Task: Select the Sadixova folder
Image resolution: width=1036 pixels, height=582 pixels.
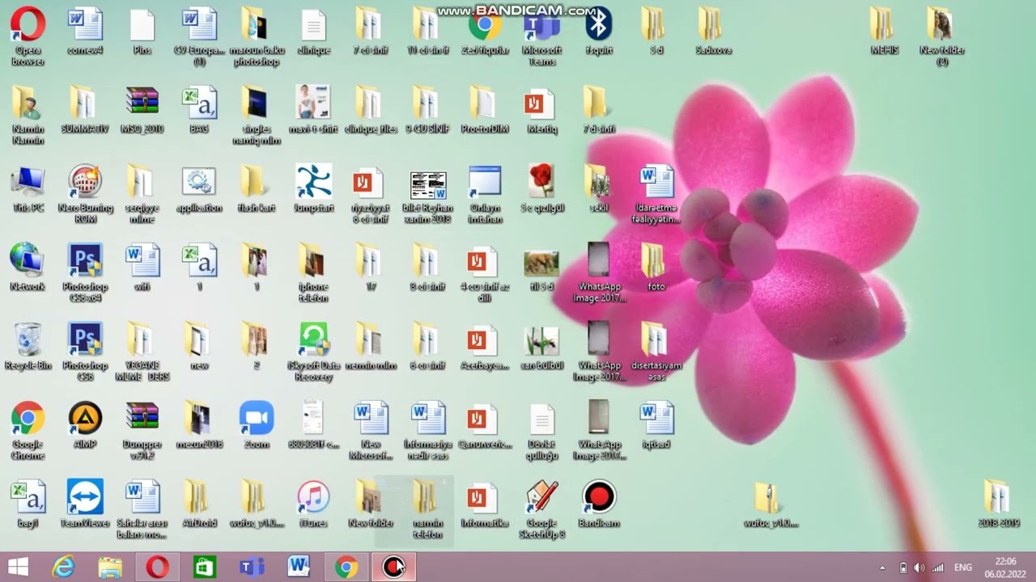Action: 713,30
